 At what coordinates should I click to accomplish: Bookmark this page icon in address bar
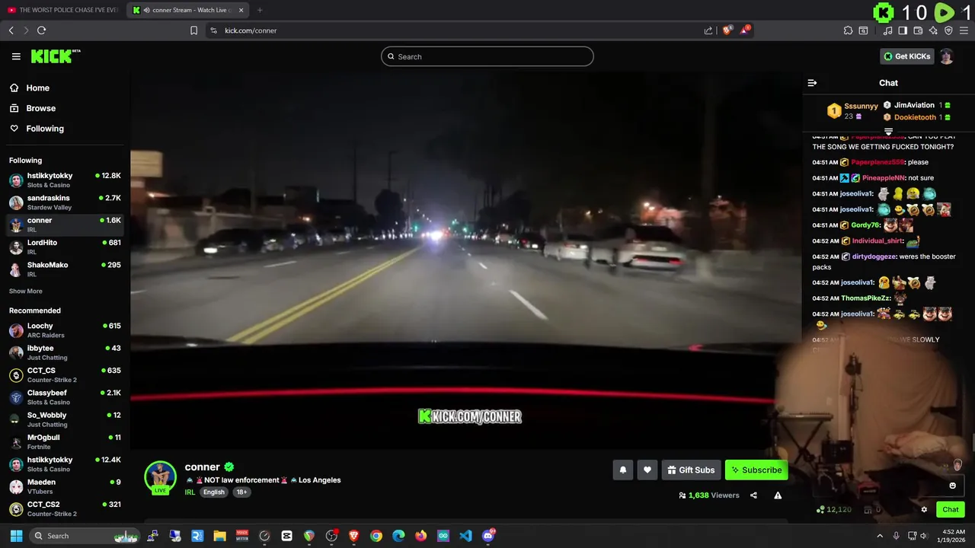click(193, 30)
